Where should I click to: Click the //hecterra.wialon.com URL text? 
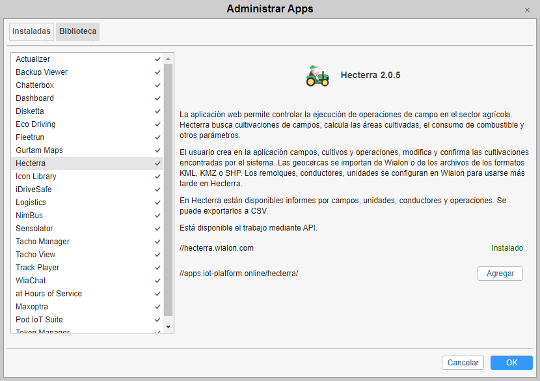click(x=217, y=248)
